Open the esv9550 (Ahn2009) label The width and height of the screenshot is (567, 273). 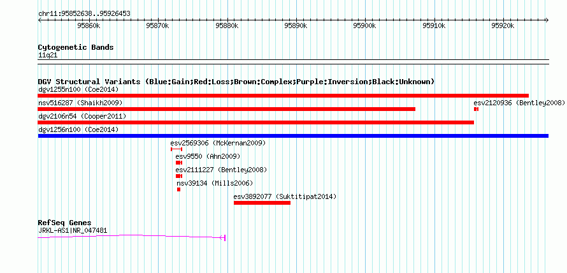(x=208, y=156)
